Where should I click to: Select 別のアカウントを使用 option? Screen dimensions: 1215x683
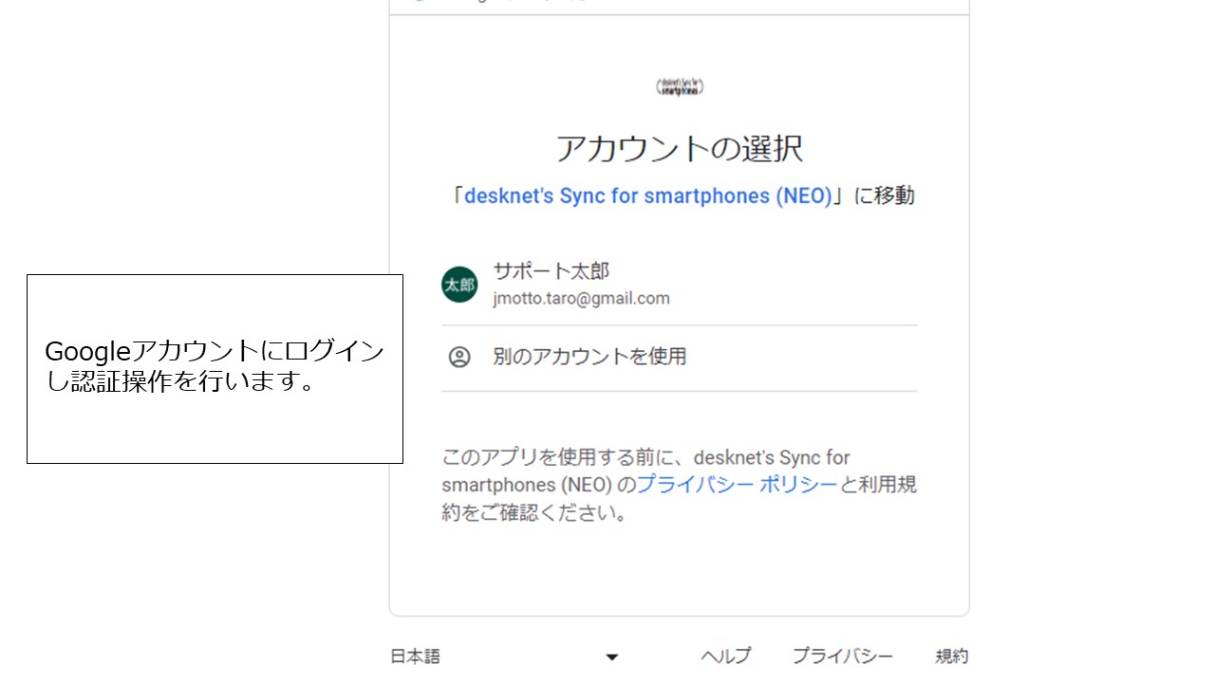coord(680,358)
